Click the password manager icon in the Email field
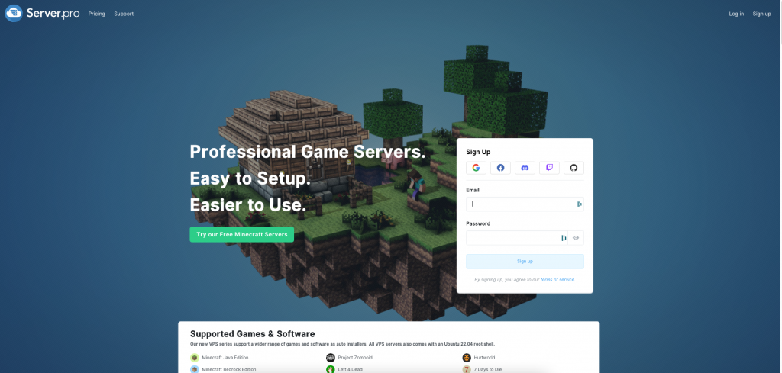The image size is (782, 373). point(579,204)
